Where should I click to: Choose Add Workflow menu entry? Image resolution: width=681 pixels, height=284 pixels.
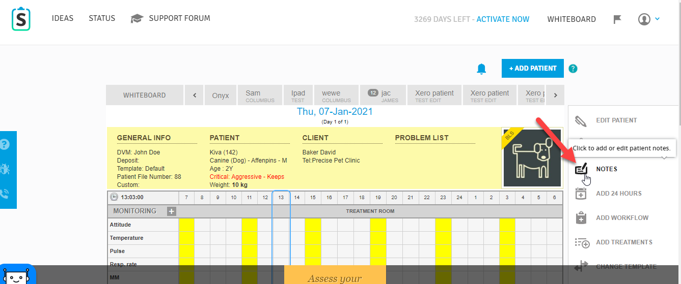[622, 218]
